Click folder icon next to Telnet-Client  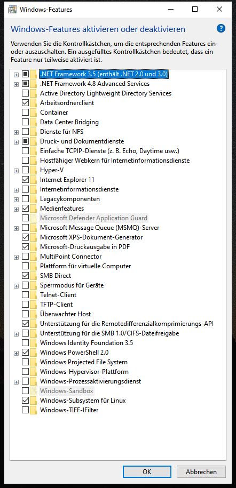[x=33, y=295]
